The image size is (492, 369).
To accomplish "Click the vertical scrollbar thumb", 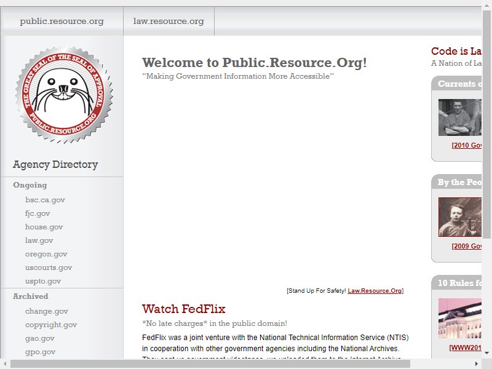I will tap(486, 124).
